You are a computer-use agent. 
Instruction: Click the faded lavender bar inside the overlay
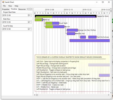[104, 75]
